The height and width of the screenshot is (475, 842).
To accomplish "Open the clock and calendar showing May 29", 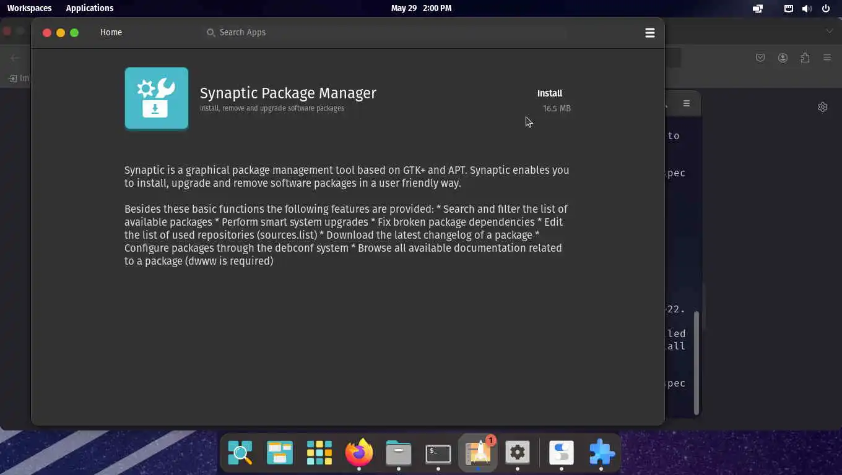I will [x=421, y=8].
